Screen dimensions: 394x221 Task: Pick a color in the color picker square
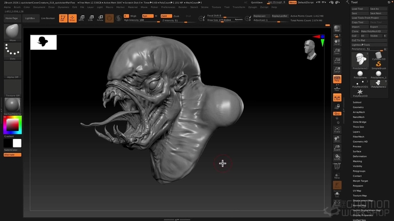click(x=12, y=124)
